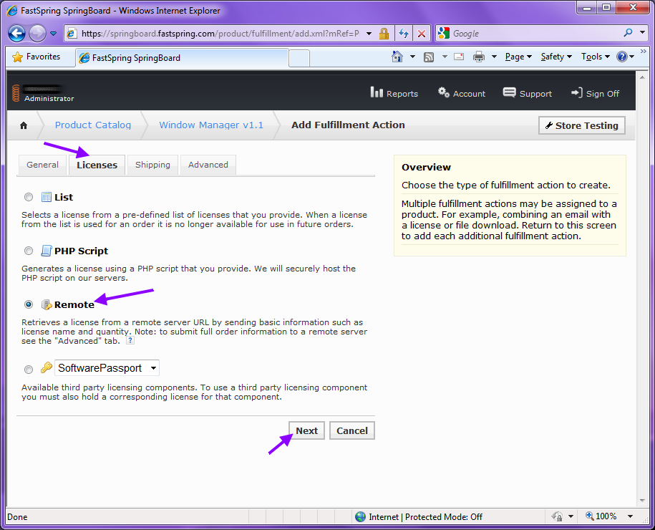Expand the feeds dropdown arrow

point(445,57)
